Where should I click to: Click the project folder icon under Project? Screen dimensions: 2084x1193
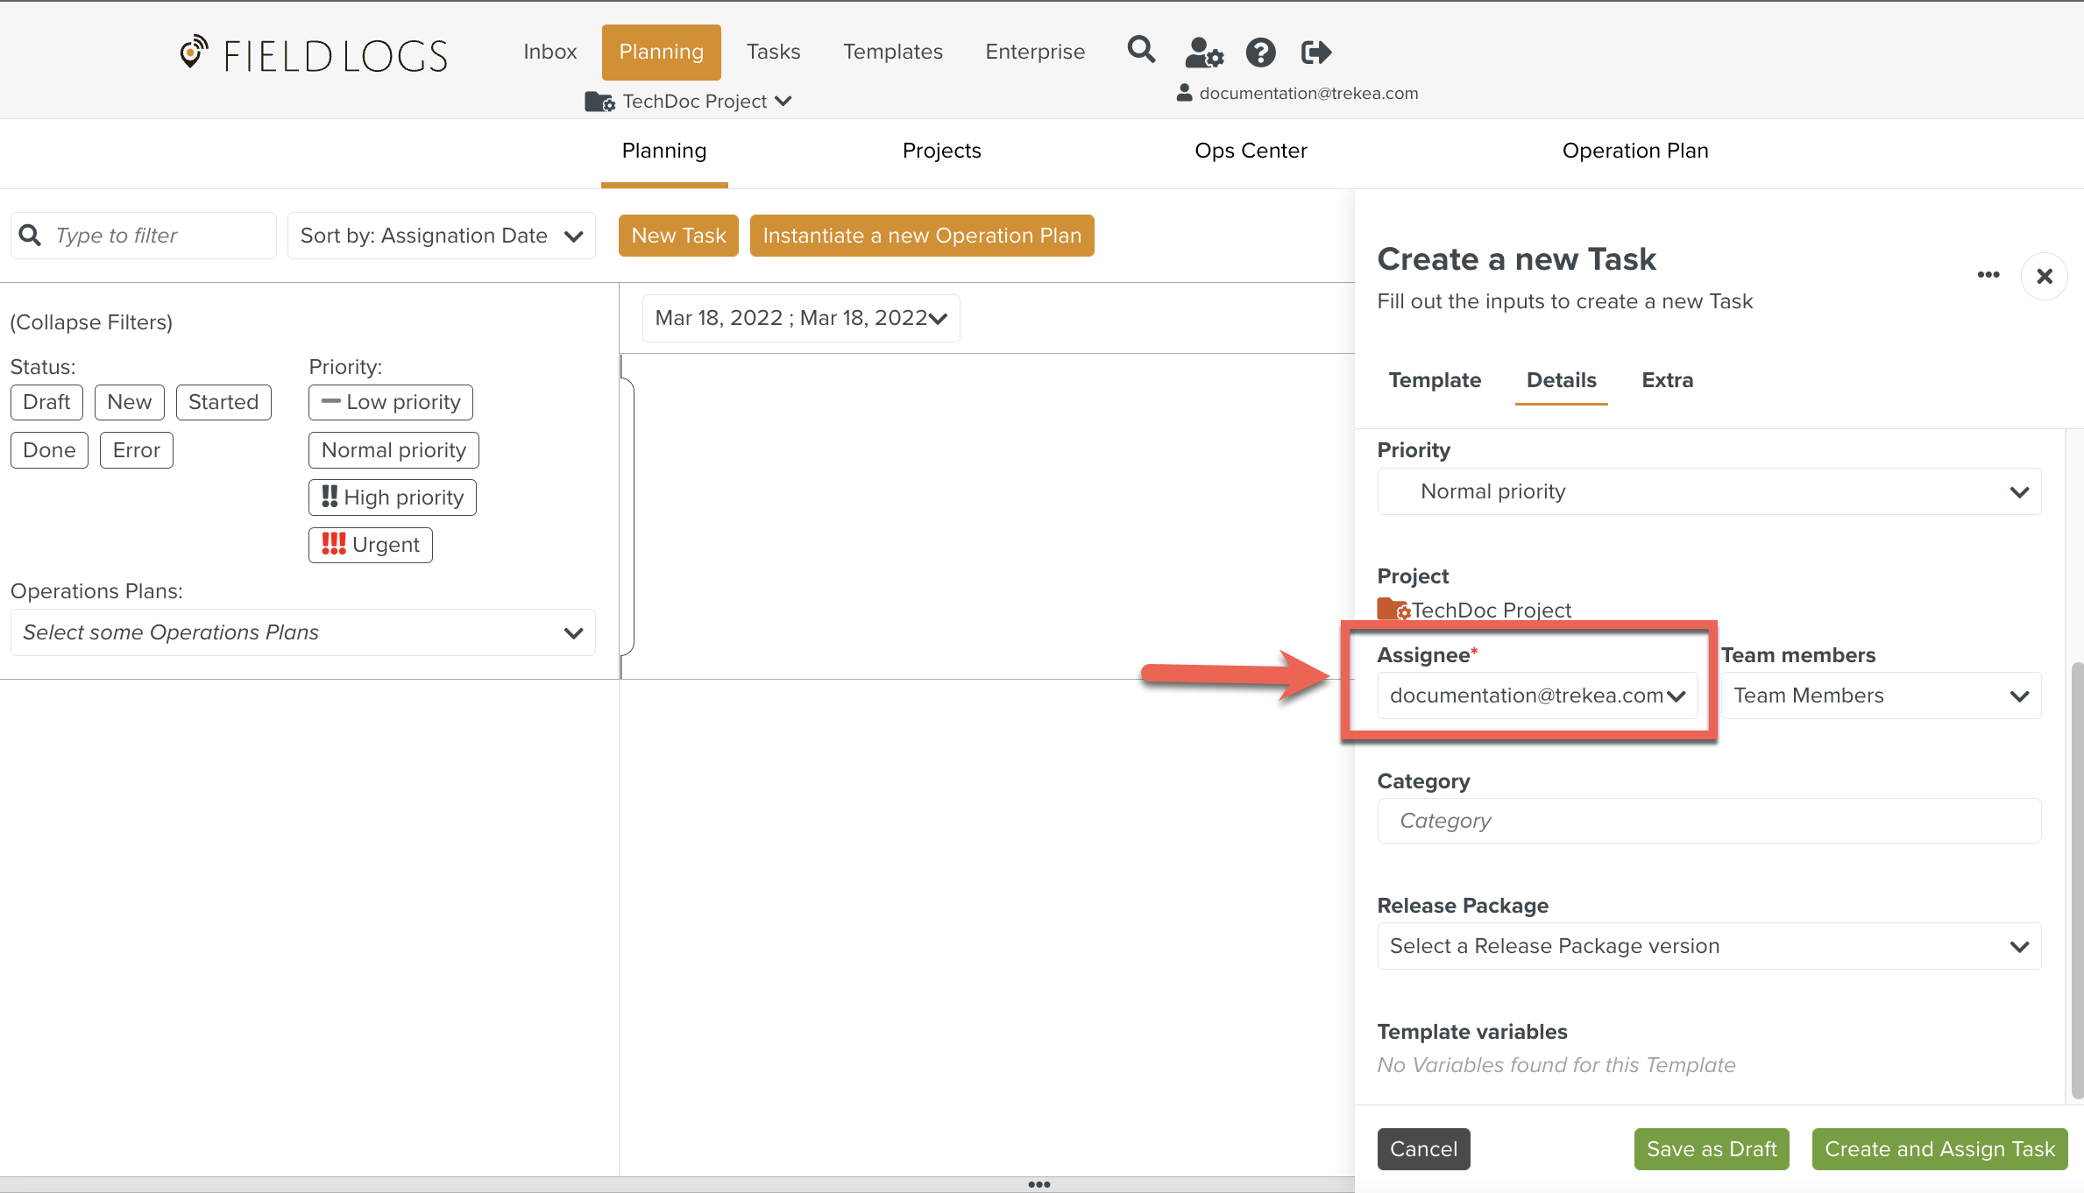[x=1393, y=609]
